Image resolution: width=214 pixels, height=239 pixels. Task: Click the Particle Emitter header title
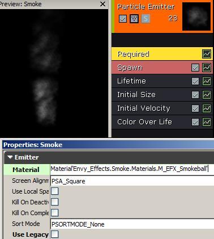click(146, 7)
